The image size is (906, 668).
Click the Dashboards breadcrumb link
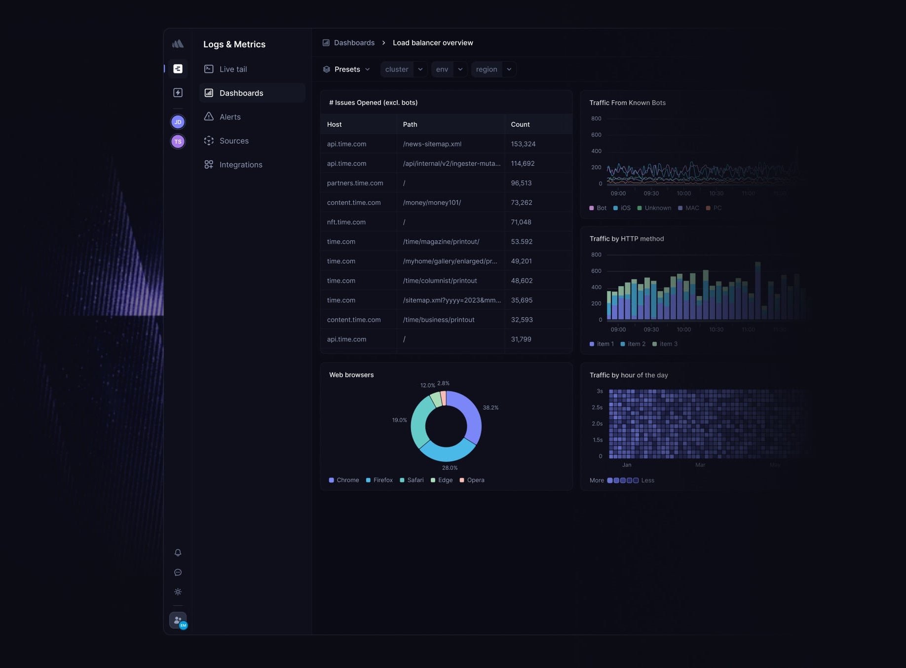point(354,43)
